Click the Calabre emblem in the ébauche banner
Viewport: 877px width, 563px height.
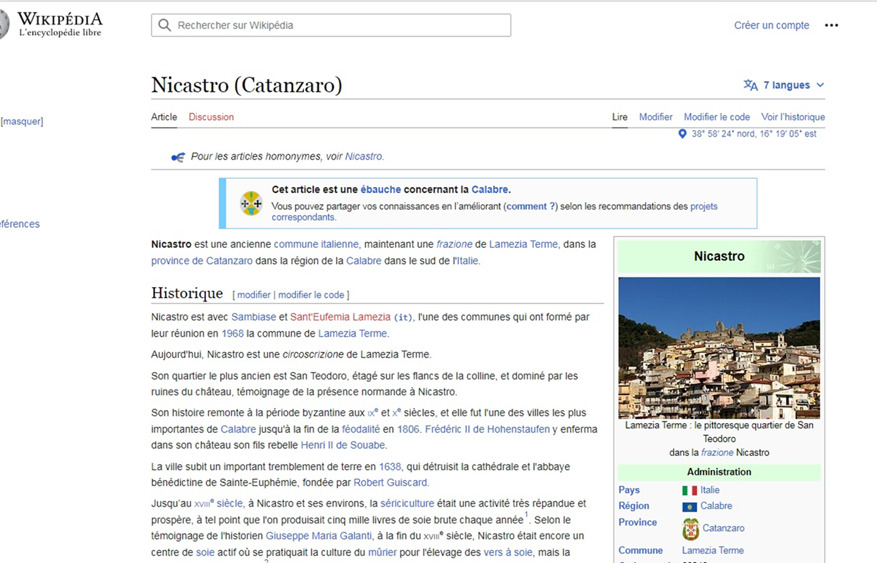point(251,203)
